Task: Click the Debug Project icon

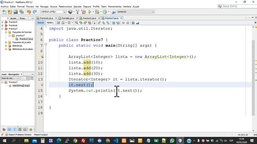Action: 97,12
